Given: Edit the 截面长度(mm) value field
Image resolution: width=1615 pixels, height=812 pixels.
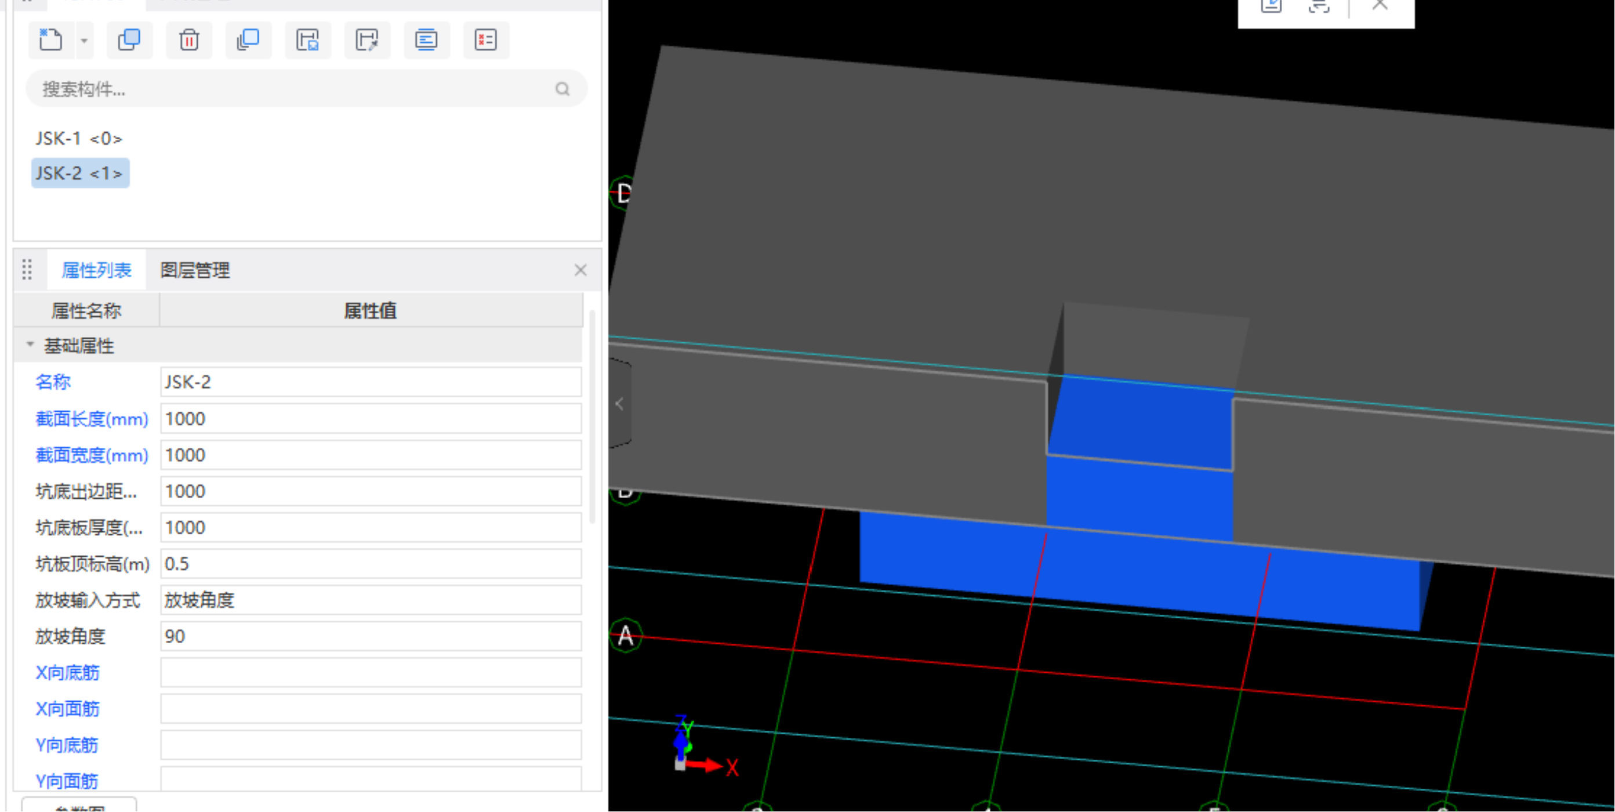Looking at the screenshot, I should [x=371, y=418].
